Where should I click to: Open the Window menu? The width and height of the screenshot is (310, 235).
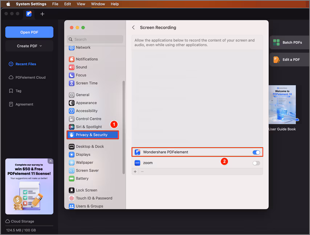tap(98, 4)
